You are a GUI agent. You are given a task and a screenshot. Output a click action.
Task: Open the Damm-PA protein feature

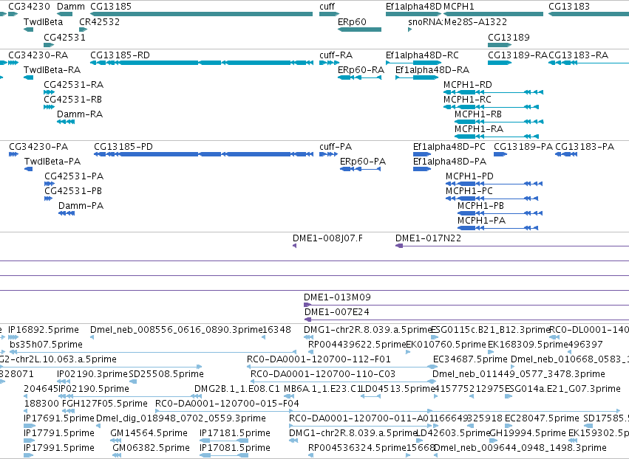[x=67, y=213]
